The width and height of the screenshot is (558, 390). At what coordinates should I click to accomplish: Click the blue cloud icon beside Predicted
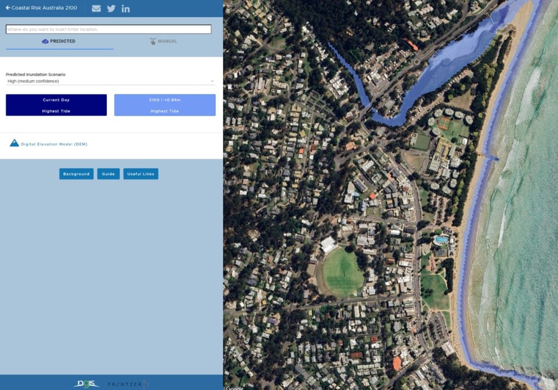tap(45, 41)
